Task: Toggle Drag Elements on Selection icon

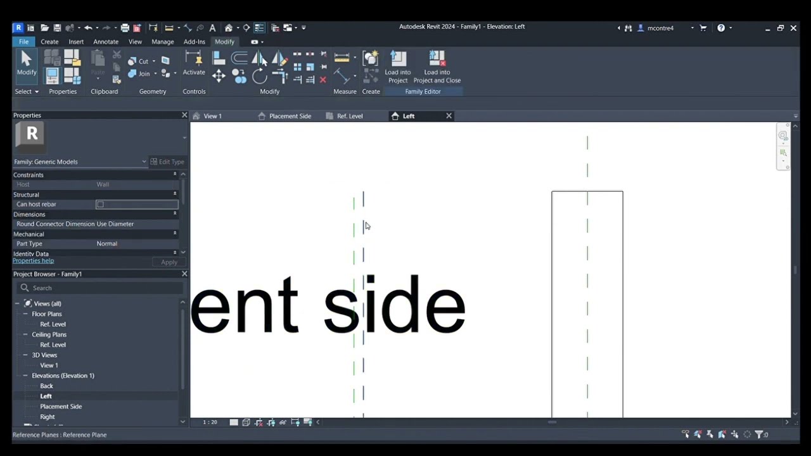Action: click(735, 434)
